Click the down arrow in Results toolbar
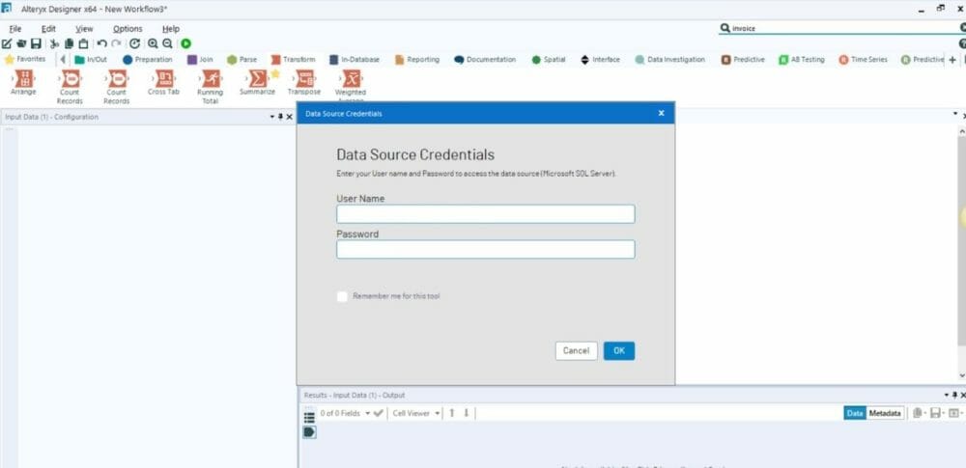The image size is (966, 468). (467, 413)
